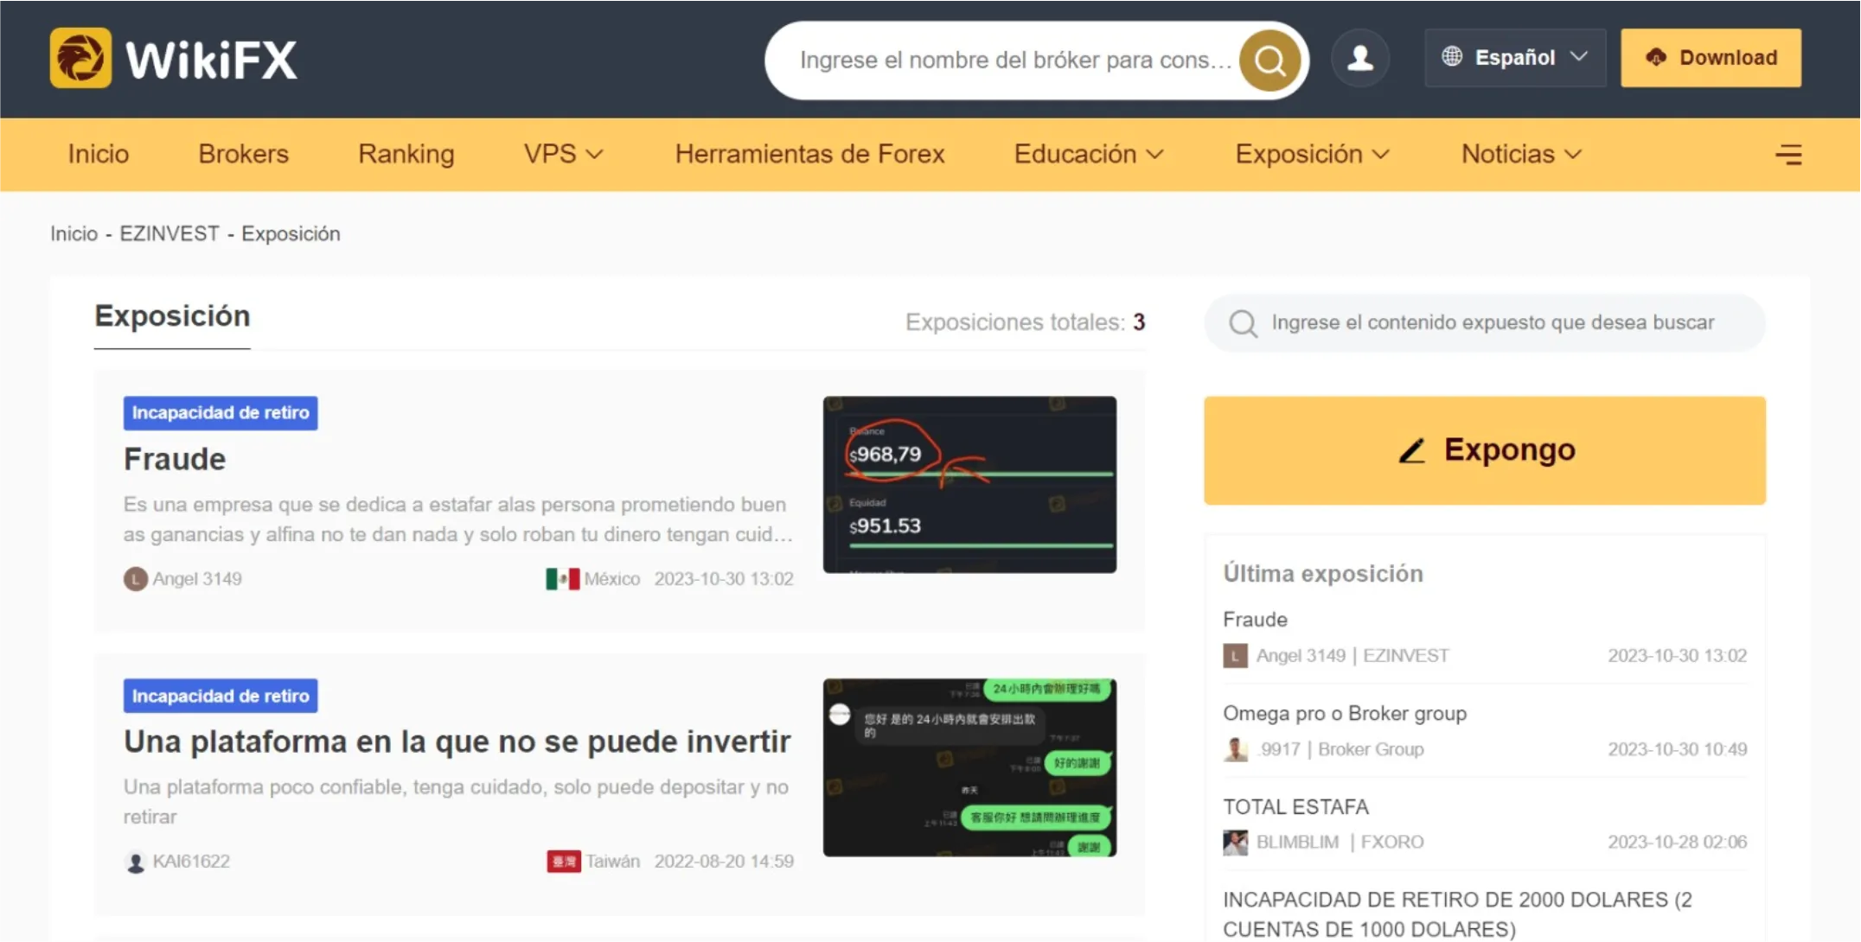Click the BLIMBLIM user avatar
Image resolution: width=1861 pixels, height=942 pixels.
1235,843
